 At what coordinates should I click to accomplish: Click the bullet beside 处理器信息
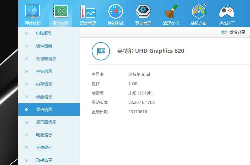coord(26,59)
